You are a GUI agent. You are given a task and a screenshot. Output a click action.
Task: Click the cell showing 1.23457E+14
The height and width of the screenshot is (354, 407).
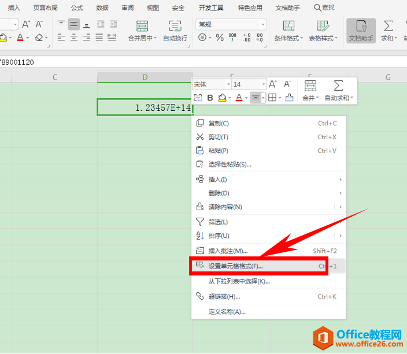[x=145, y=107]
